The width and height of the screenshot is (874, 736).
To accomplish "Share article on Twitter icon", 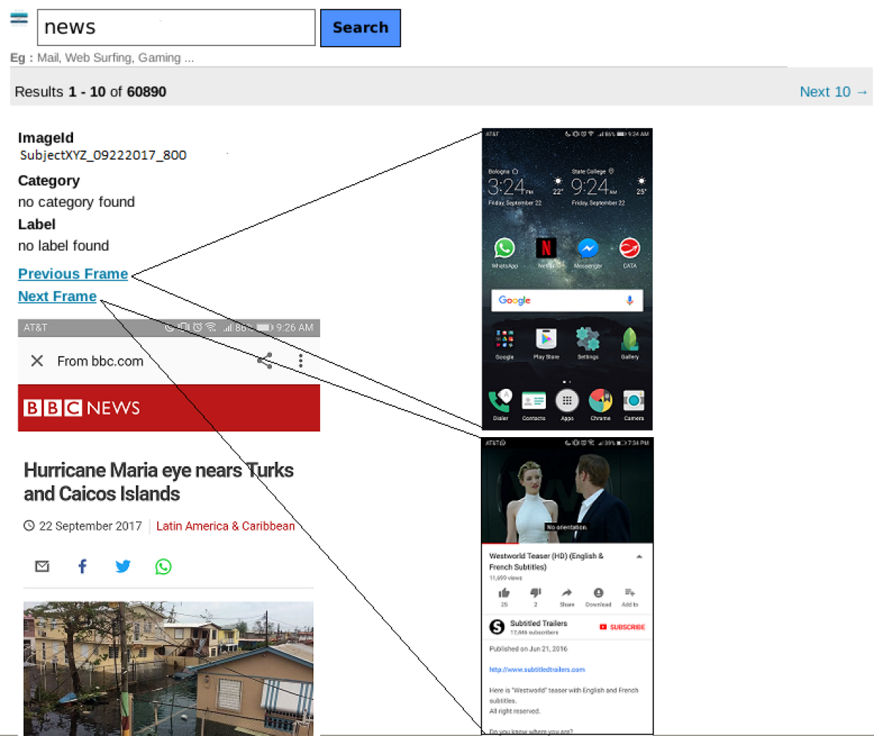I will (123, 566).
